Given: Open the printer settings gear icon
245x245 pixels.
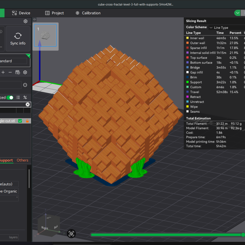Looking at the screenshot, I should tap(25, 21).
